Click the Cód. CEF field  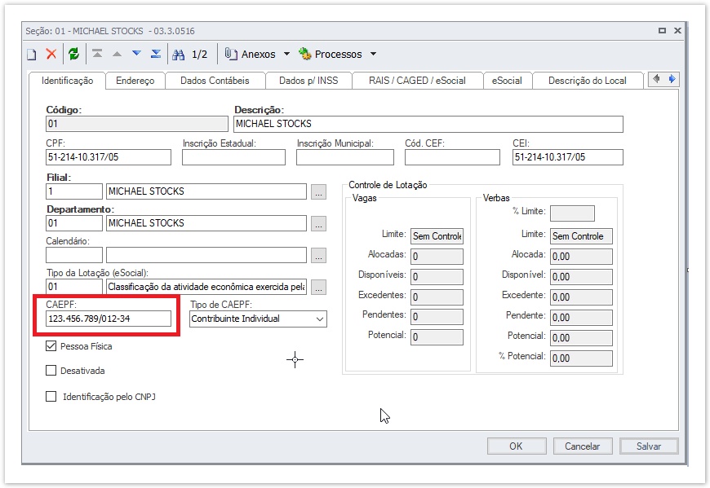[x=452, y=156]
